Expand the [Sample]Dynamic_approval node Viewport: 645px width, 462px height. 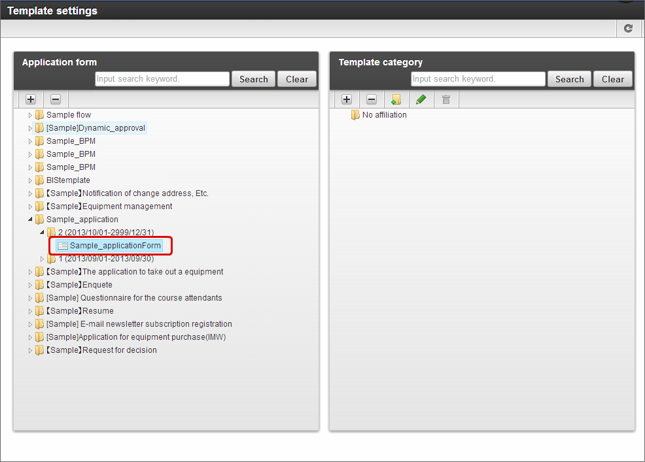click(x=30, y=128)
